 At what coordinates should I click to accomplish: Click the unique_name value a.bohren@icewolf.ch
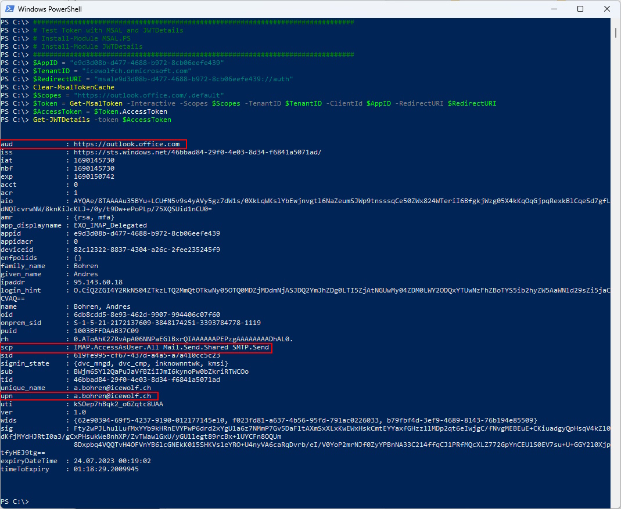coord(112,388)
